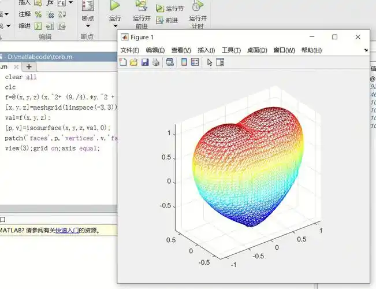The image size is (376, 289).
Task: Insert a legend using the Figure toolbar icon
Action: pyautogui.click(x=195, y=62)
